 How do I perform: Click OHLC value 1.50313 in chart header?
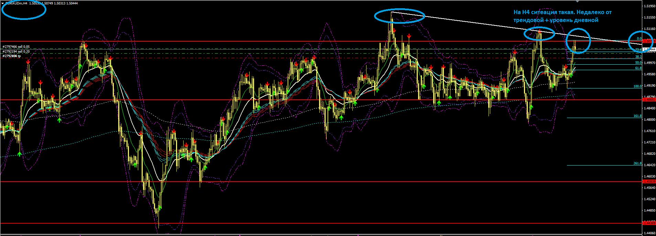tap(60, 3)
